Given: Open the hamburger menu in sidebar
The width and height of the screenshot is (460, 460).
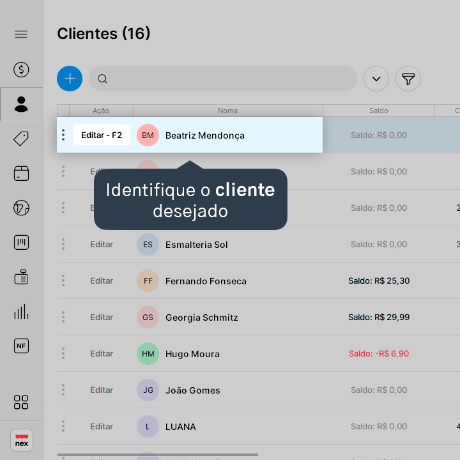Looking at the screenshot, I should [21, 34].
